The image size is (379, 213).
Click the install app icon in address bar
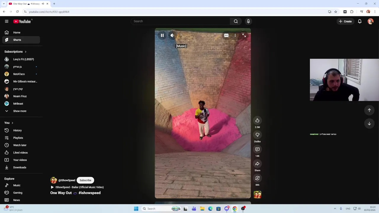330,12
